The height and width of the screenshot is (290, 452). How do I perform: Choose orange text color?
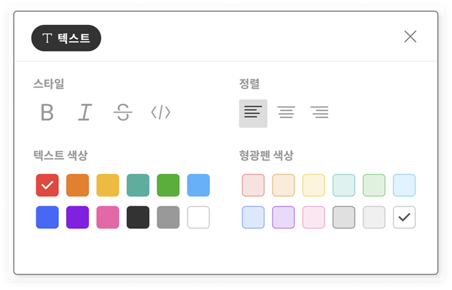point(78,185)
